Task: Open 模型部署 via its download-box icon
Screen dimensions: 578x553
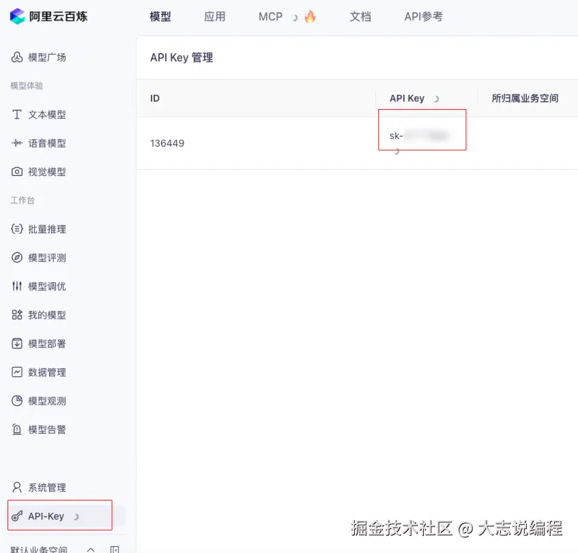Action: point(17,344)
